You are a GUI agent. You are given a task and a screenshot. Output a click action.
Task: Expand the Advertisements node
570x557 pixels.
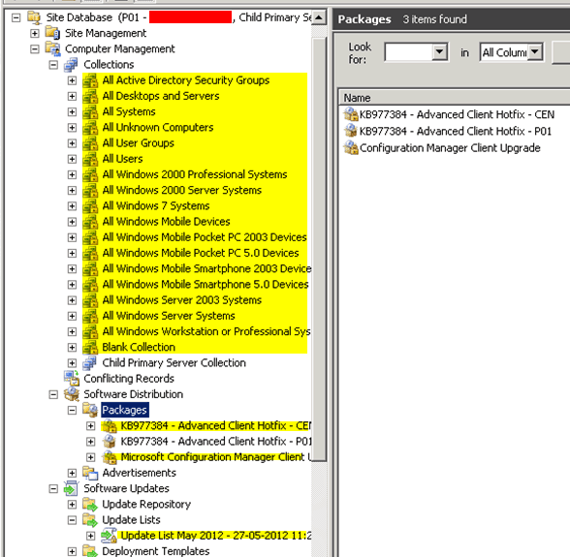[x=72, y=473]
